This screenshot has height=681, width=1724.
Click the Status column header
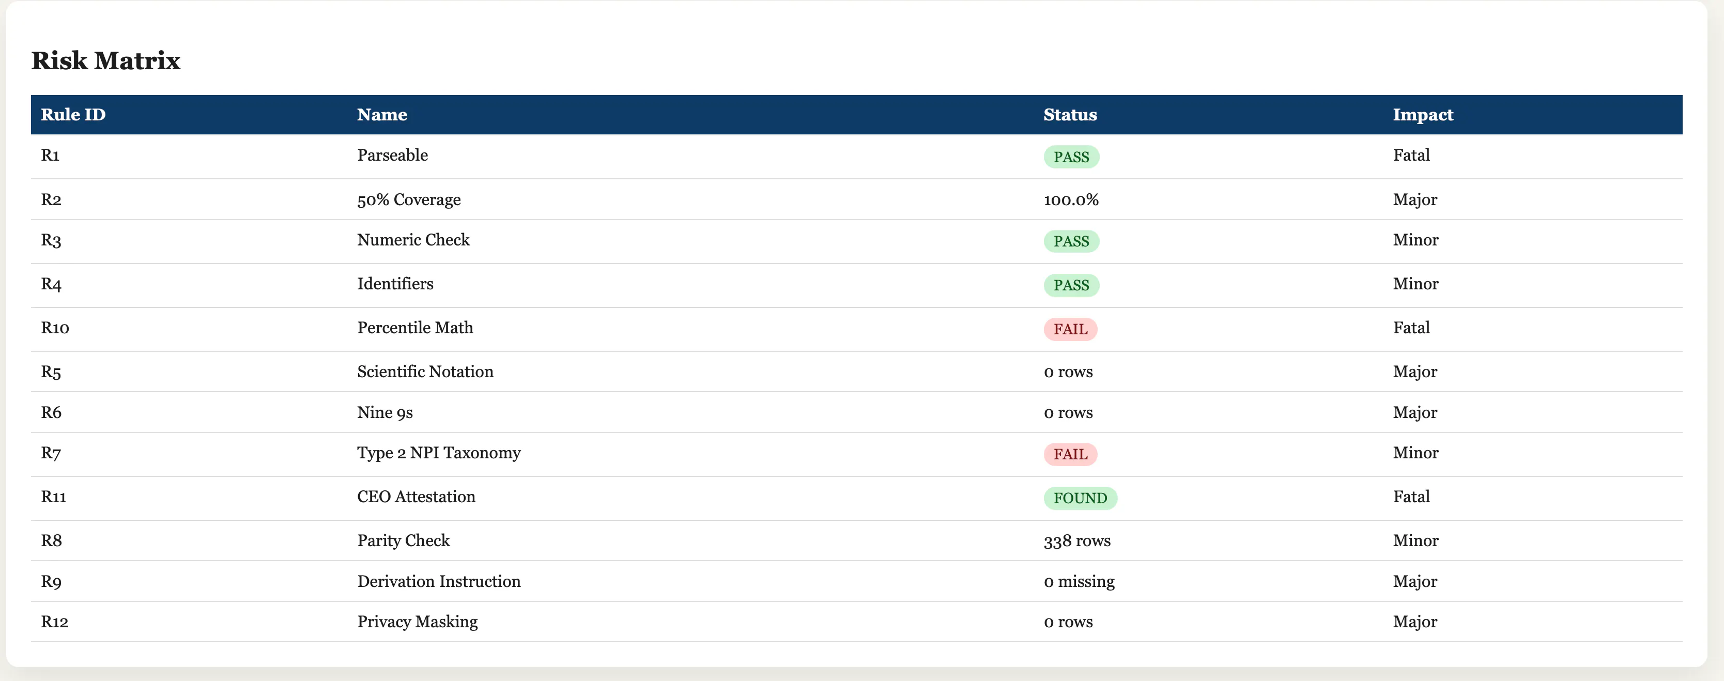click(x=1070, y=115)
